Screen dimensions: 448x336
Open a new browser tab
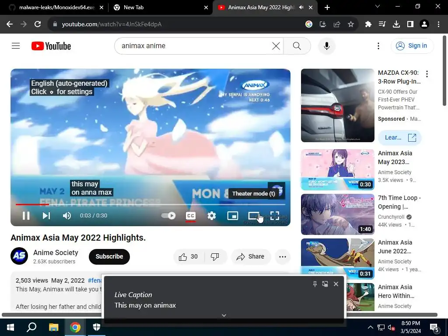327,7
